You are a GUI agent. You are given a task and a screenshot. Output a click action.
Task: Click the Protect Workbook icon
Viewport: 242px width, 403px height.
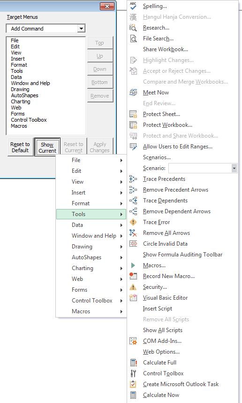click(x=133, y=124)
